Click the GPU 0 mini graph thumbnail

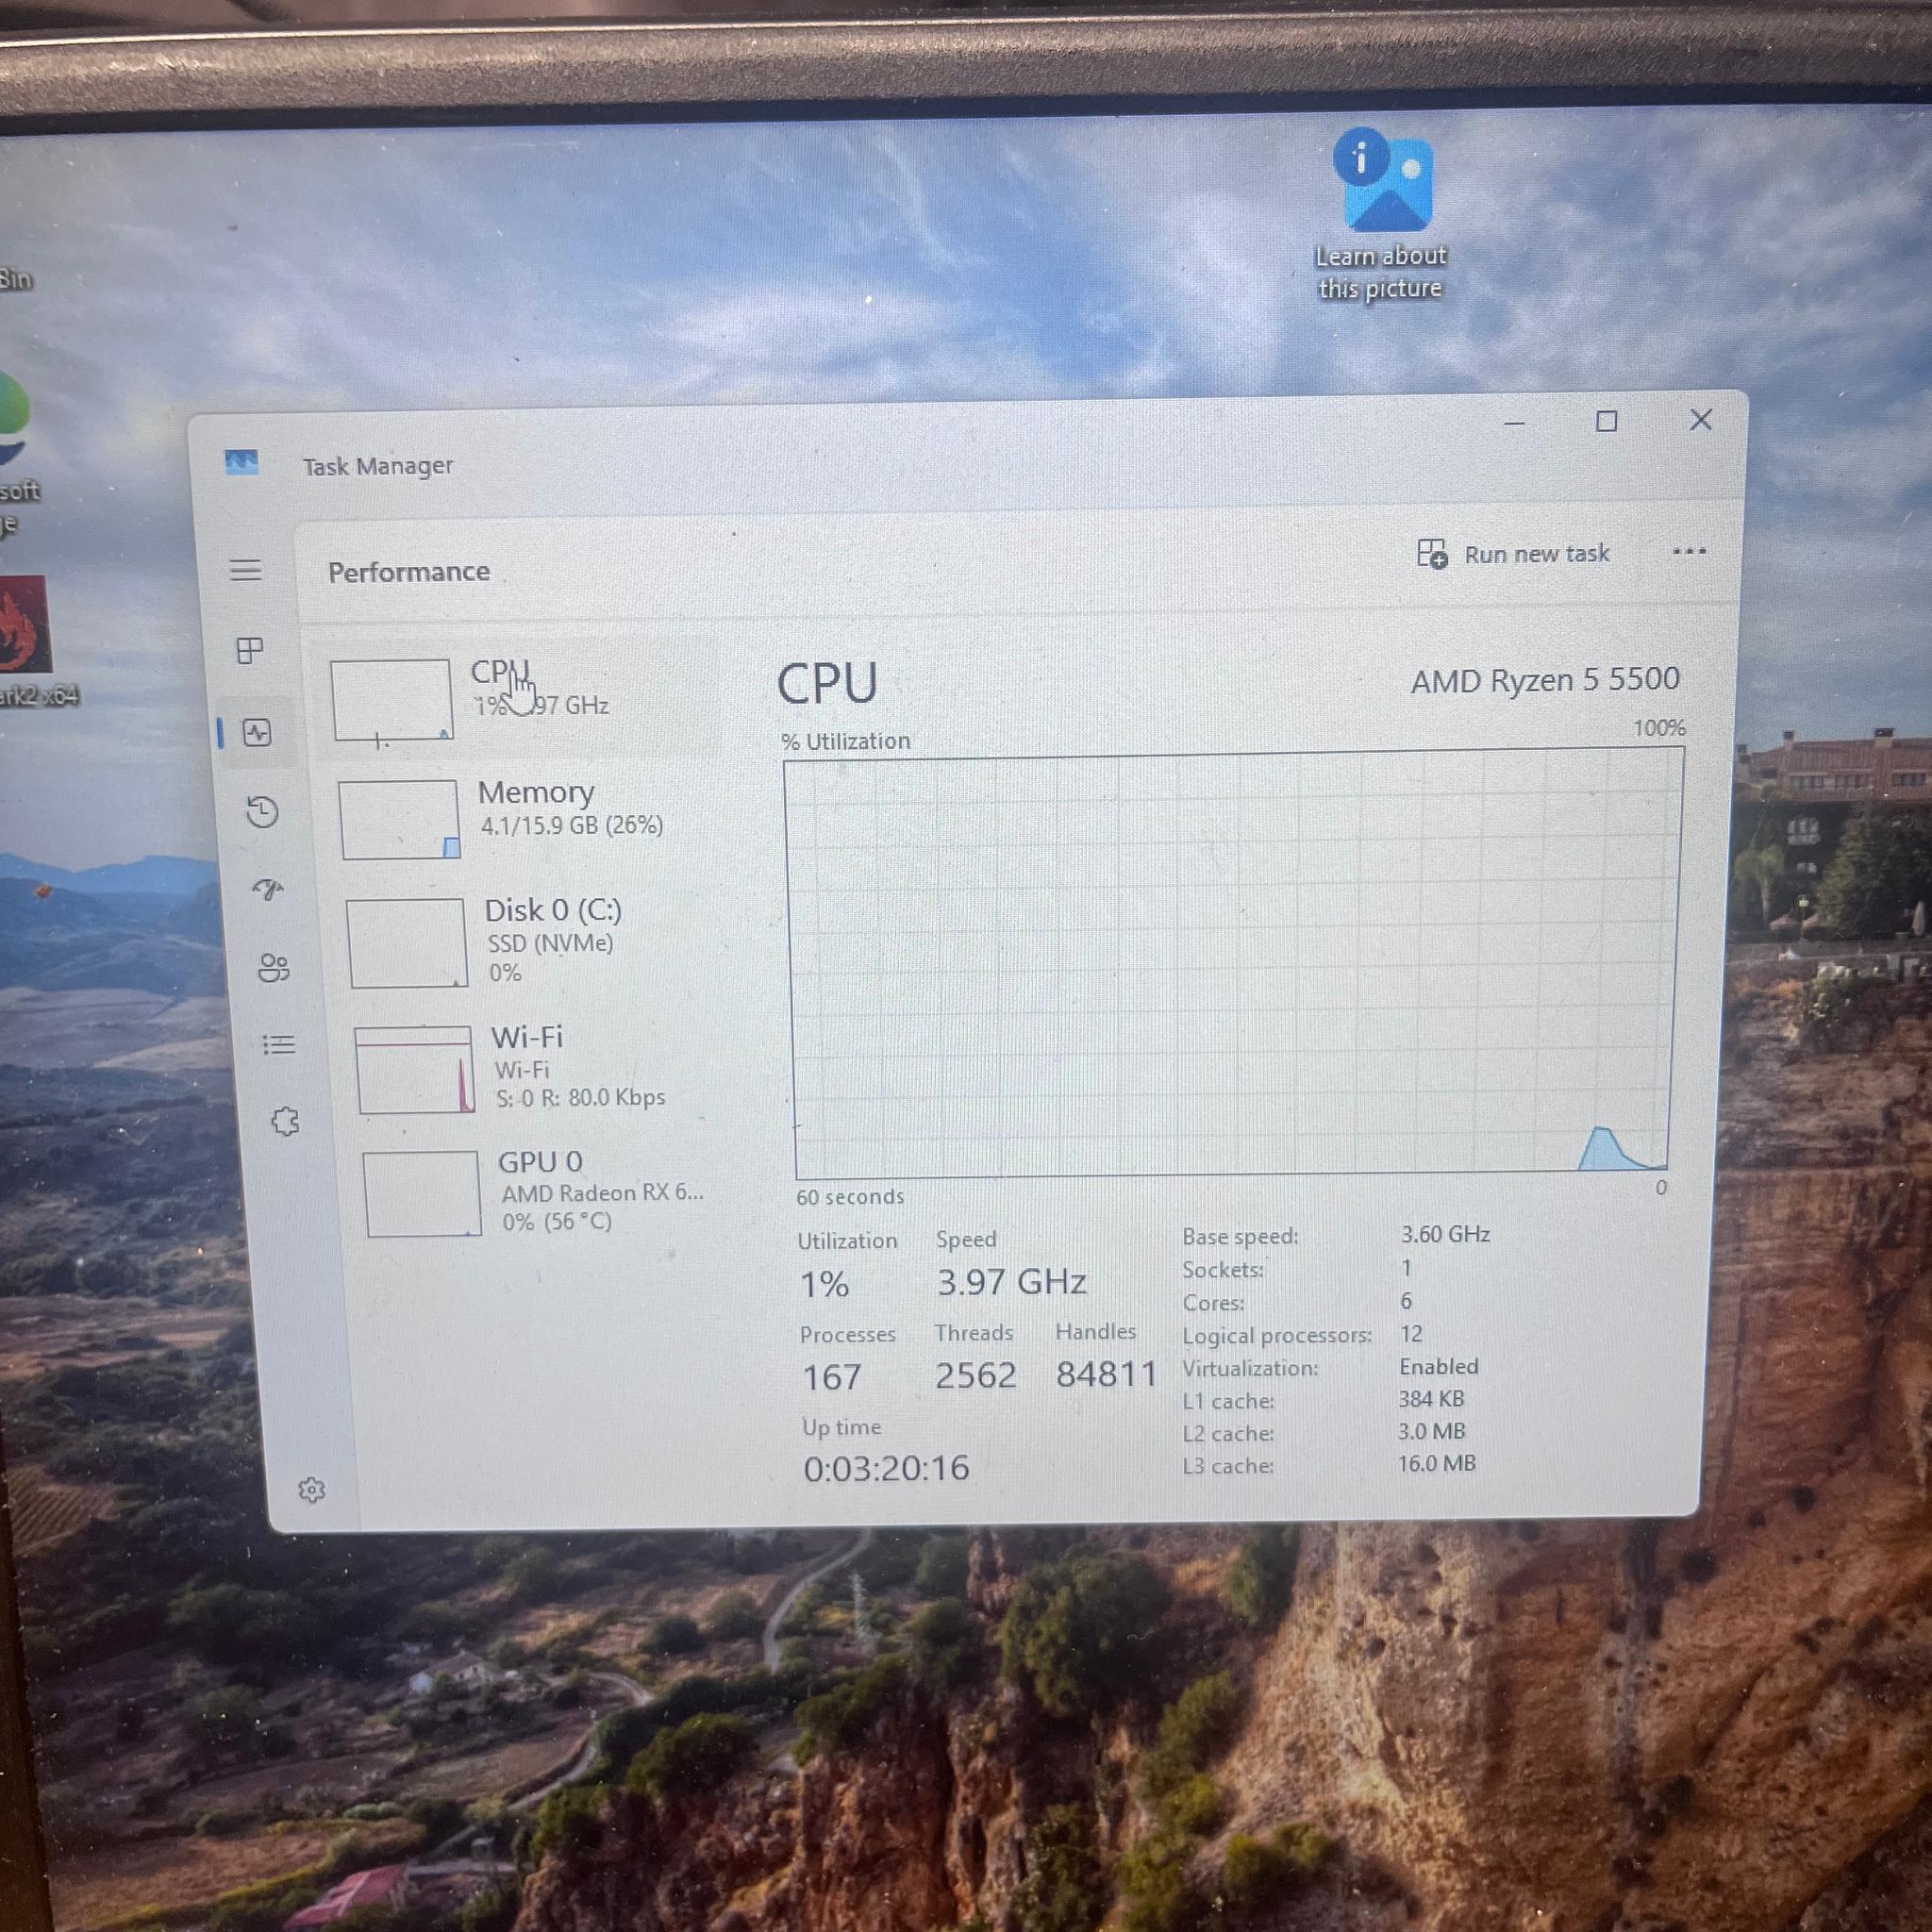coord(422,1194)
